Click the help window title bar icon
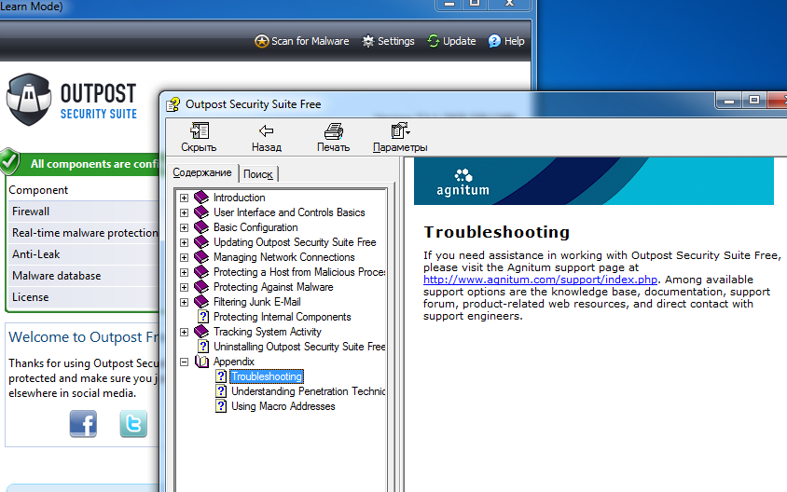 (173, 104)
